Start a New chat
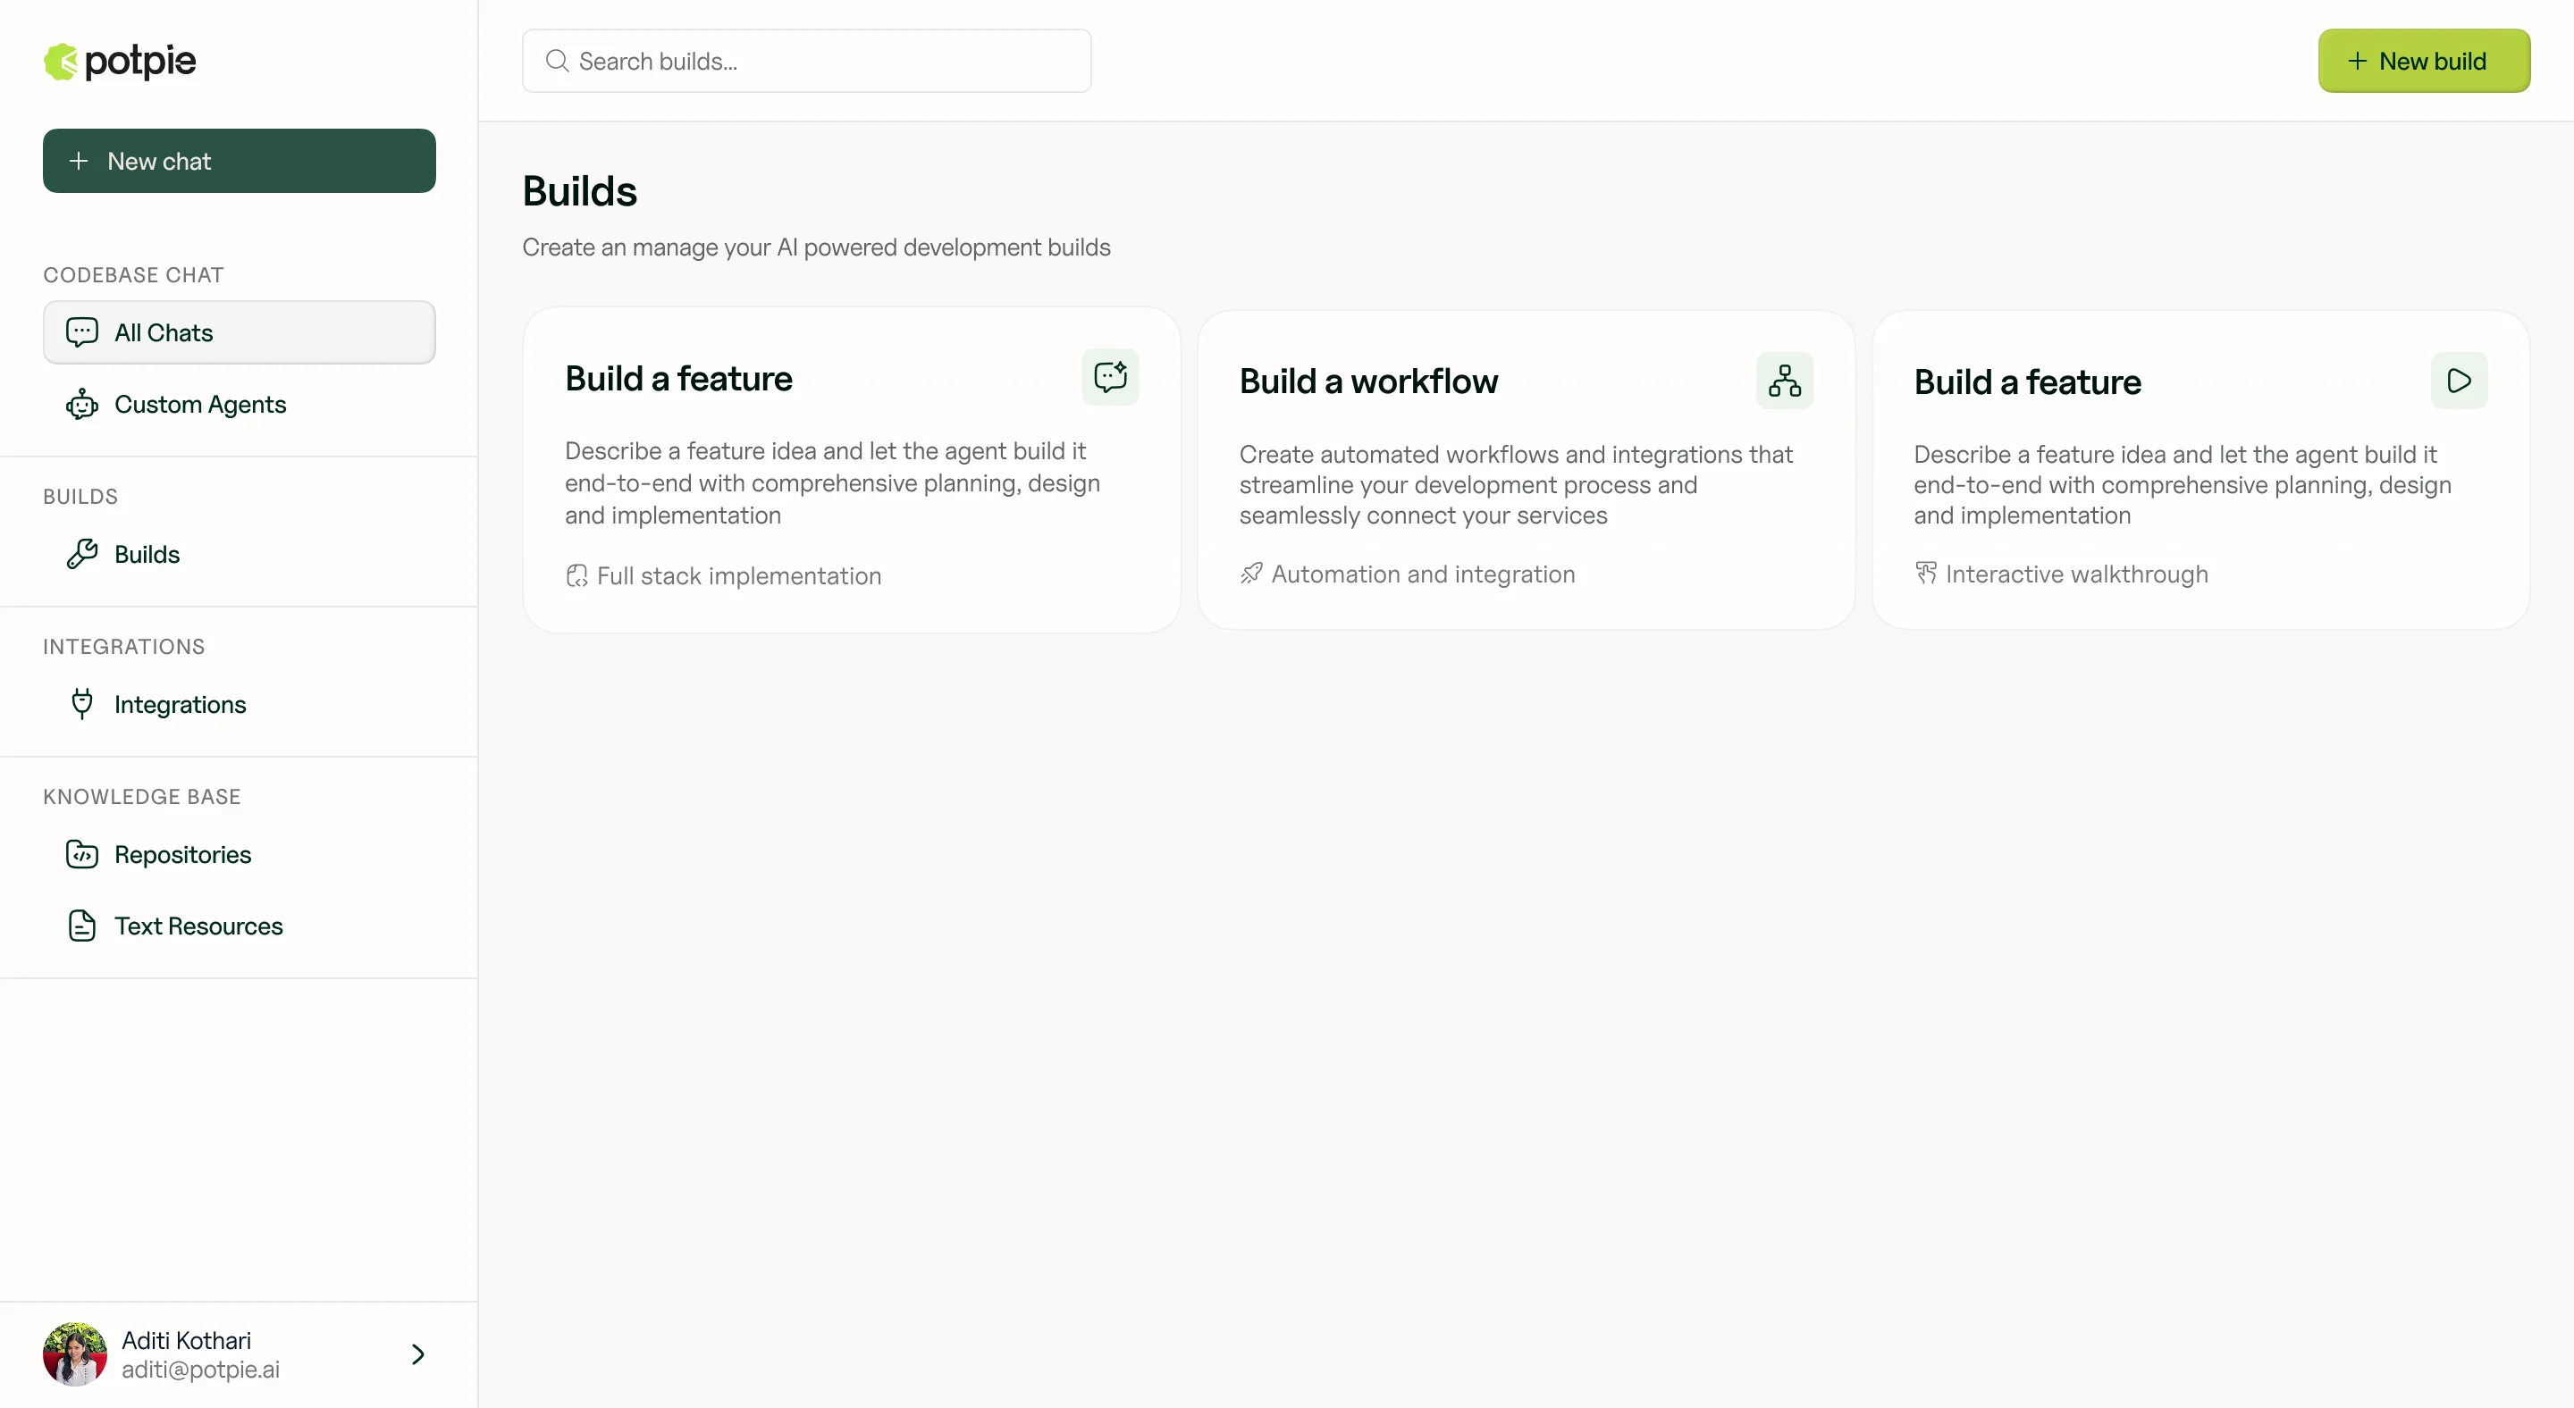Screen dimensions: 2574x1408 pyautogui.click(x=239, y=161)
